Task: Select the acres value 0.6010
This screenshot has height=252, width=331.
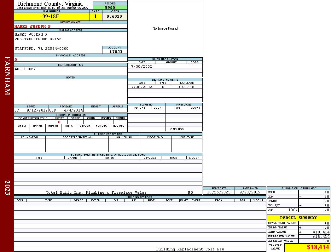Action: tap(114, 17)
